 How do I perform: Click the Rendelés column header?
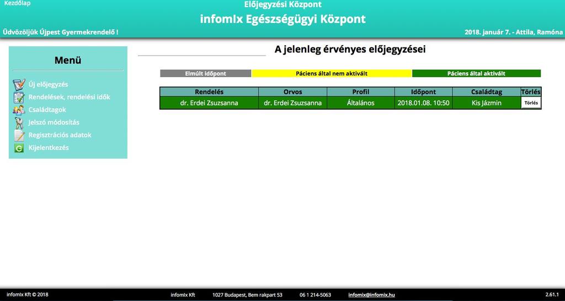pyautogui.click(x=209, y=92)
